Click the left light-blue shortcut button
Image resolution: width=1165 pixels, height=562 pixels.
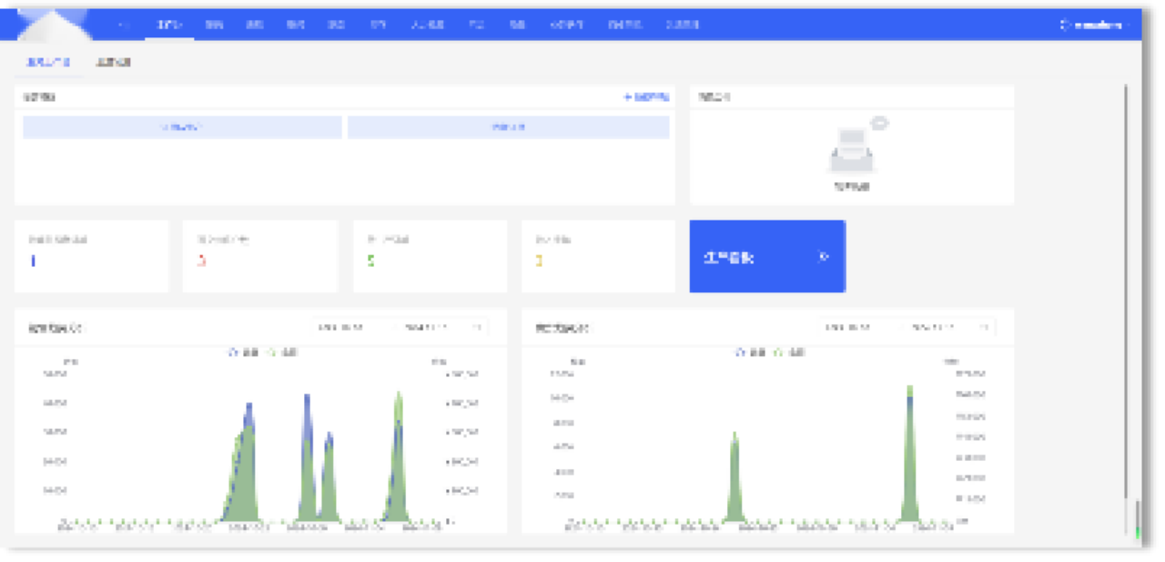tap(182, 128)
